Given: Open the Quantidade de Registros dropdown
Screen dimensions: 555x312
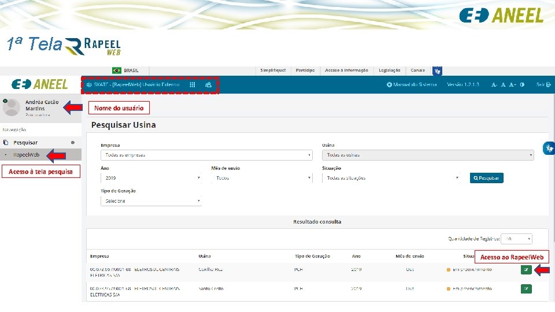Looking at the screenshot, I should [x=517, y=239].
